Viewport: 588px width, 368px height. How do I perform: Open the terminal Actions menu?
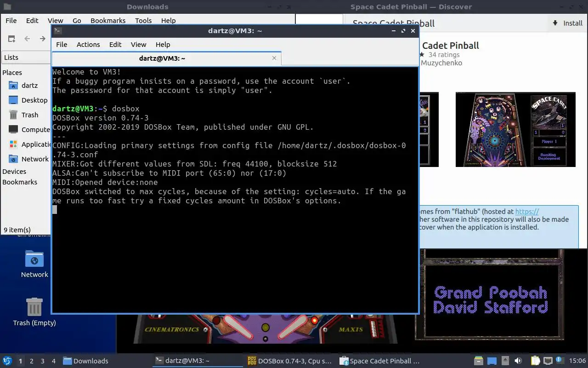(x=88, y=45)
